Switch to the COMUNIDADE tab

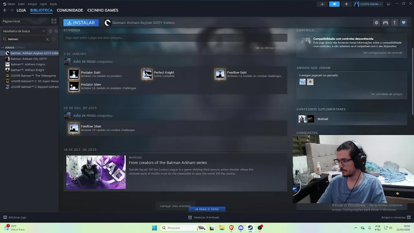pos(70,10)
